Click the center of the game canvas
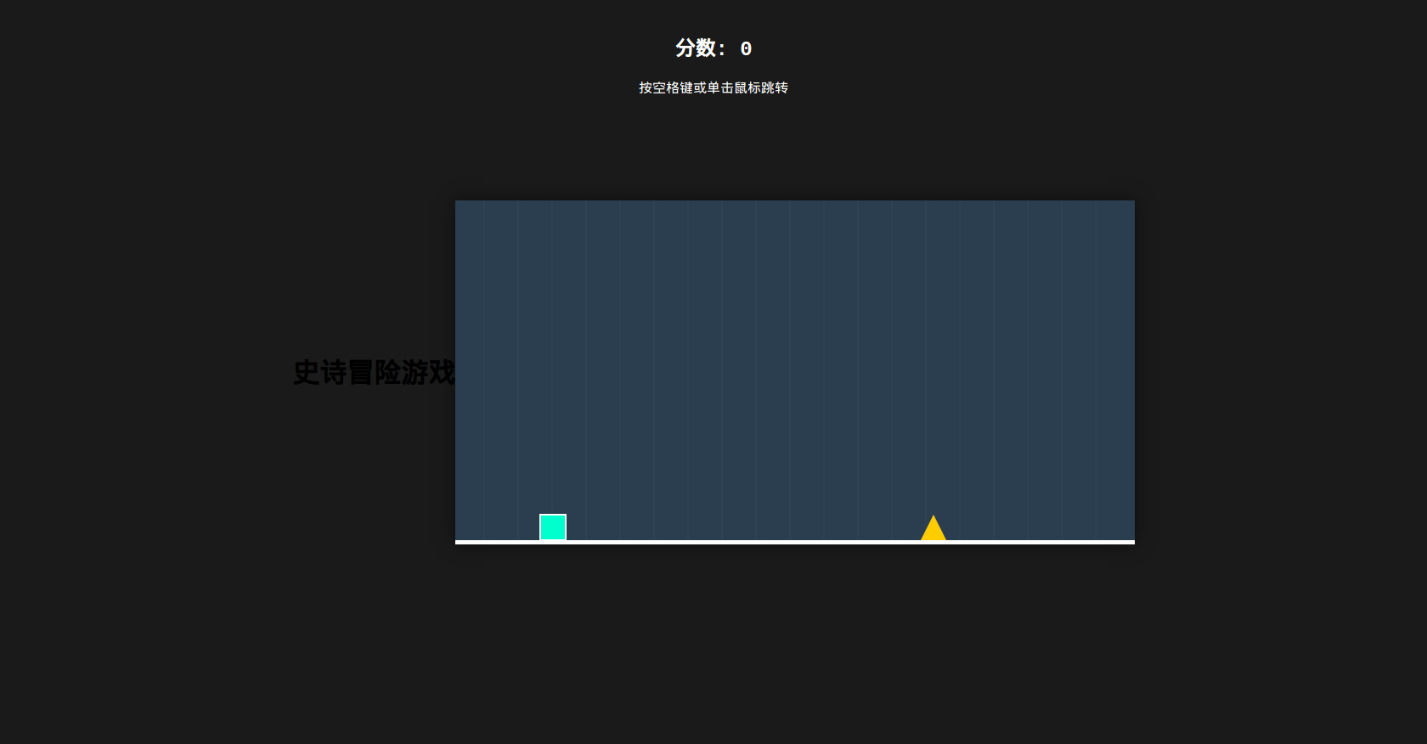Viewport: 1427px width, 744px height. click(x=795, y=372)
